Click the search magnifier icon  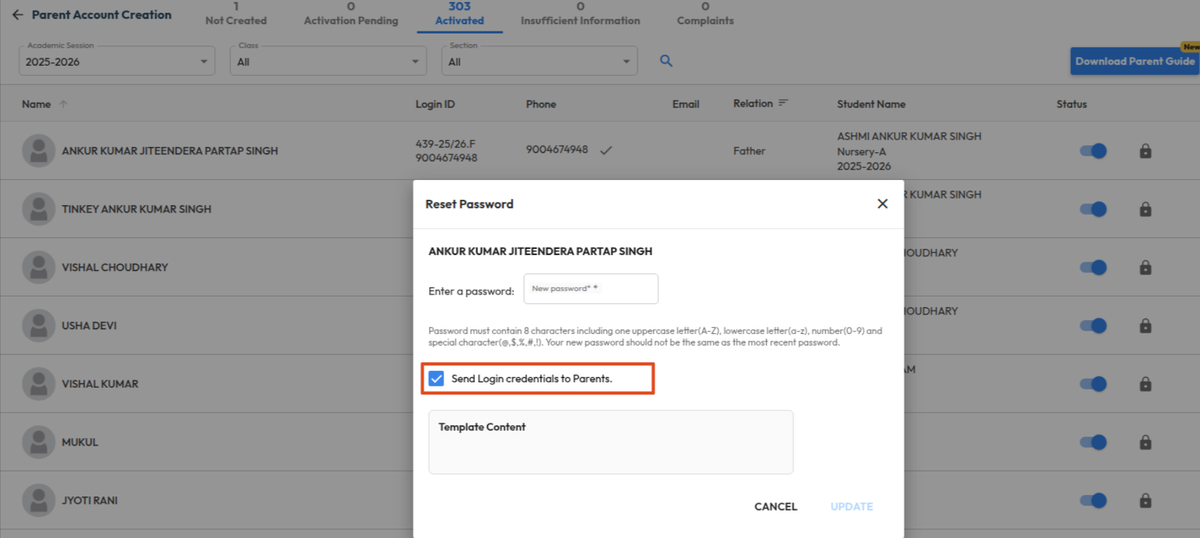(666, 61)
